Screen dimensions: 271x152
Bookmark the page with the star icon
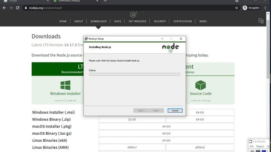(x=237, y=8)
